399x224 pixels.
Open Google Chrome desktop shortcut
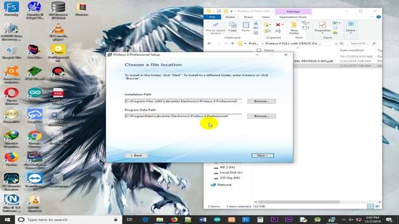click(35, 139)
